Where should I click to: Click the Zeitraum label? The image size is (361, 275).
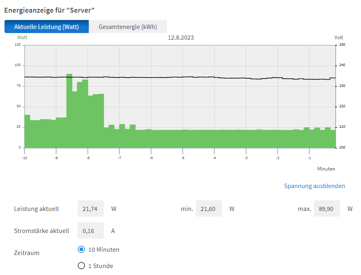[27, 253]
